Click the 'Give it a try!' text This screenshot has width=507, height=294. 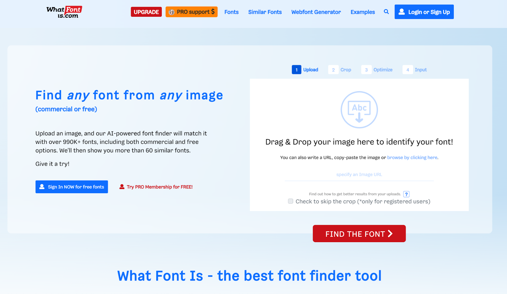point(52,164)
